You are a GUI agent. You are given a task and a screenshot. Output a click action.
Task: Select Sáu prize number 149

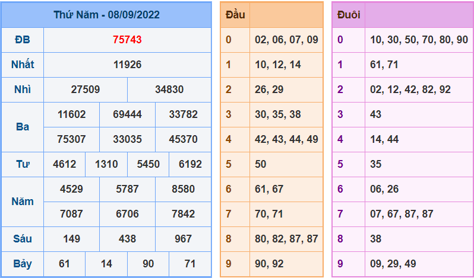point(71,239)
